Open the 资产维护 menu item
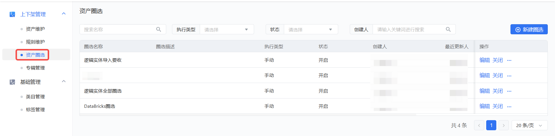 coord(35,29)
